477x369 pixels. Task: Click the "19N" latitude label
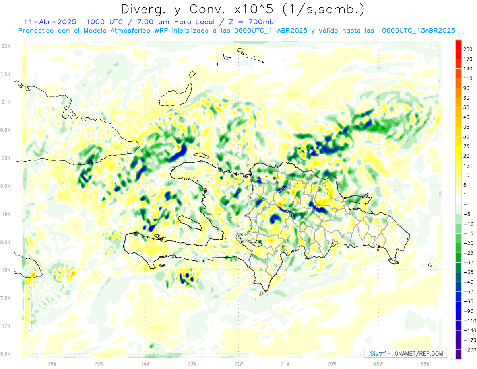point(6,214)
